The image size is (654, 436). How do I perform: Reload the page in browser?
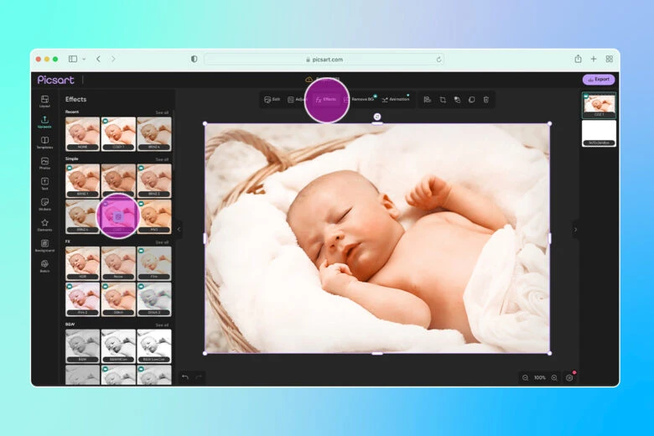(439, 60)
